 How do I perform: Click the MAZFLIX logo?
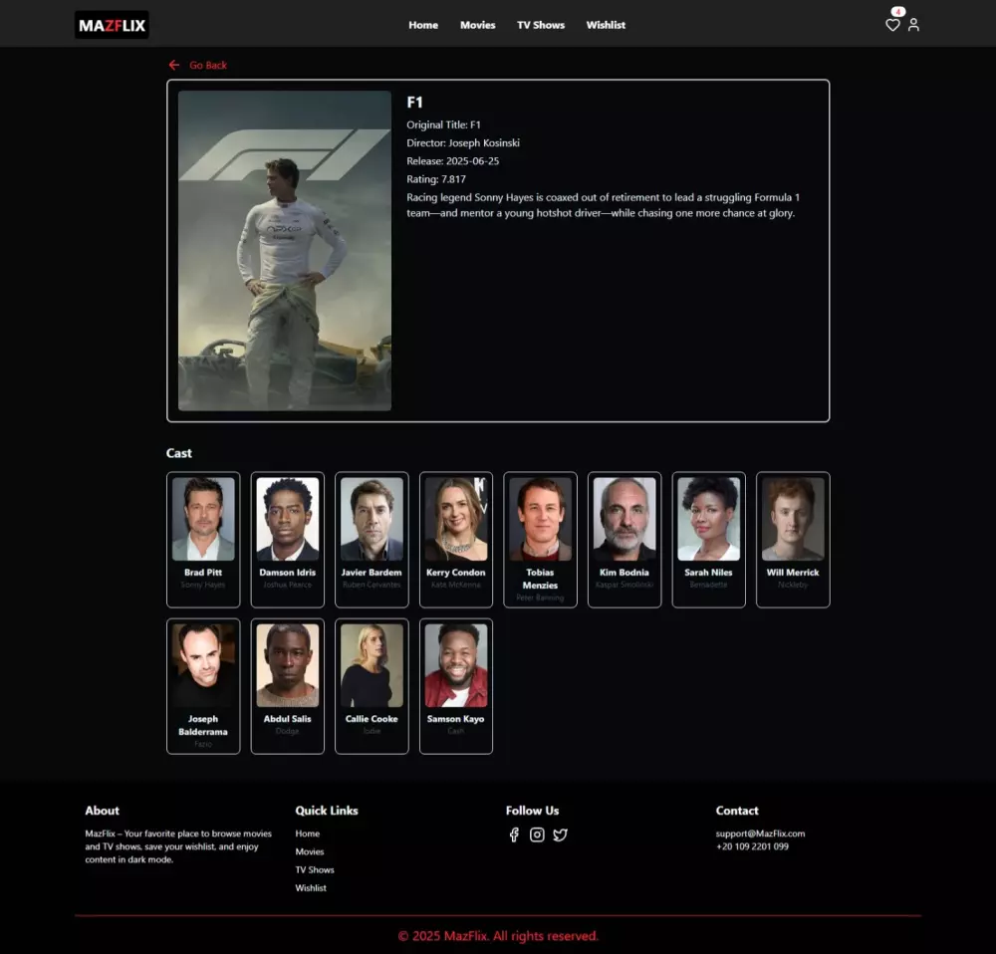click(x=111, y=25)
